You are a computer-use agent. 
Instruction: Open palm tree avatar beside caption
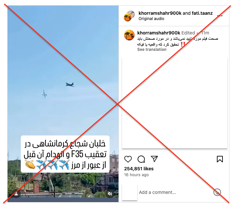point(129,35)
